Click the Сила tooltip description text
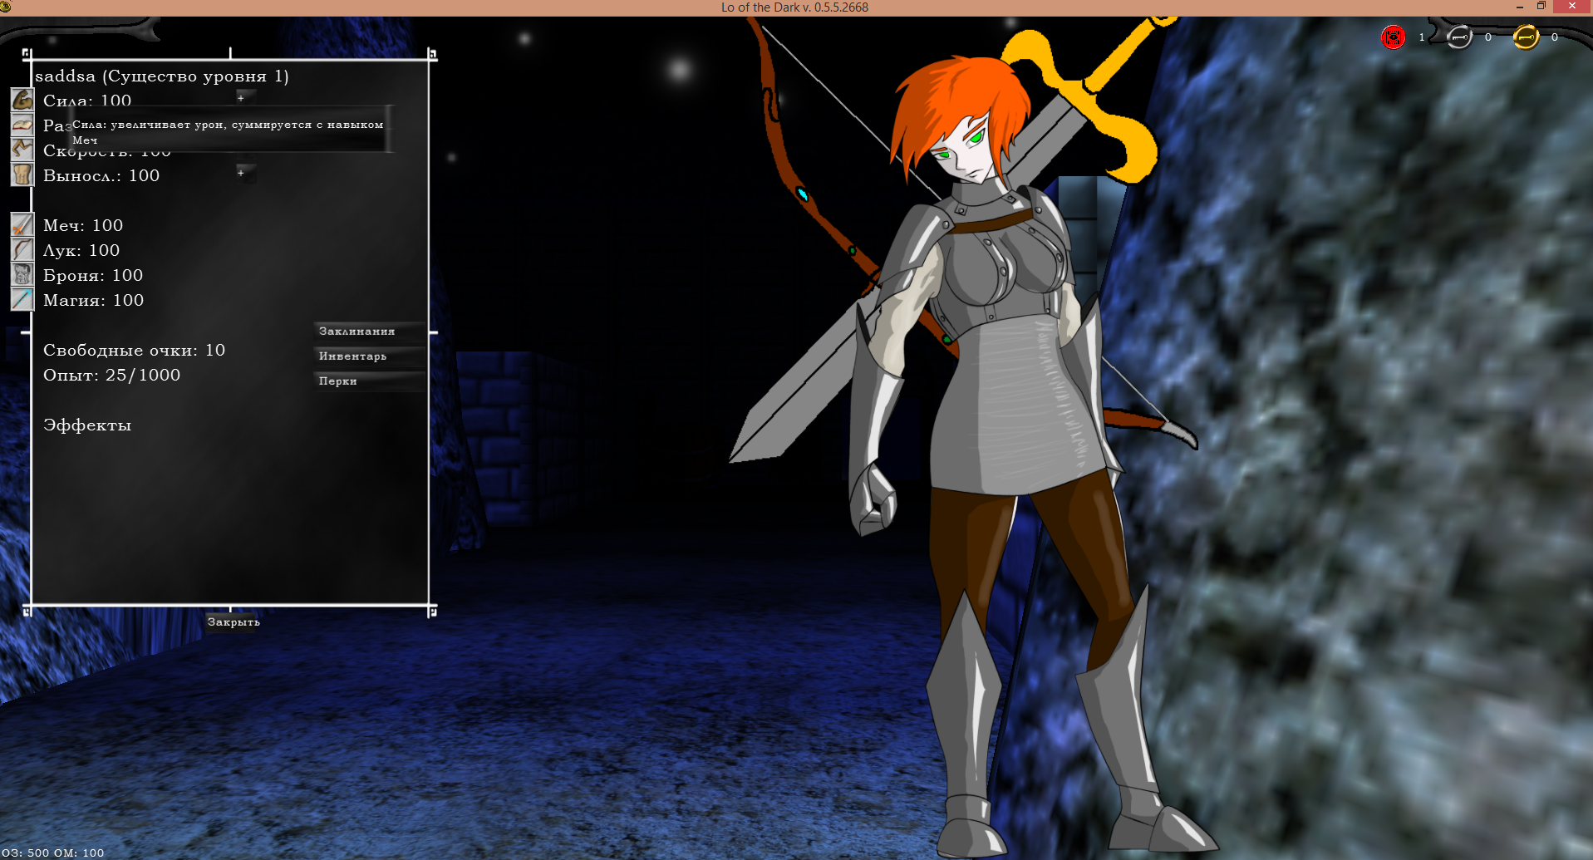This screenshot has height=860, width=1593. coord(228,132)
